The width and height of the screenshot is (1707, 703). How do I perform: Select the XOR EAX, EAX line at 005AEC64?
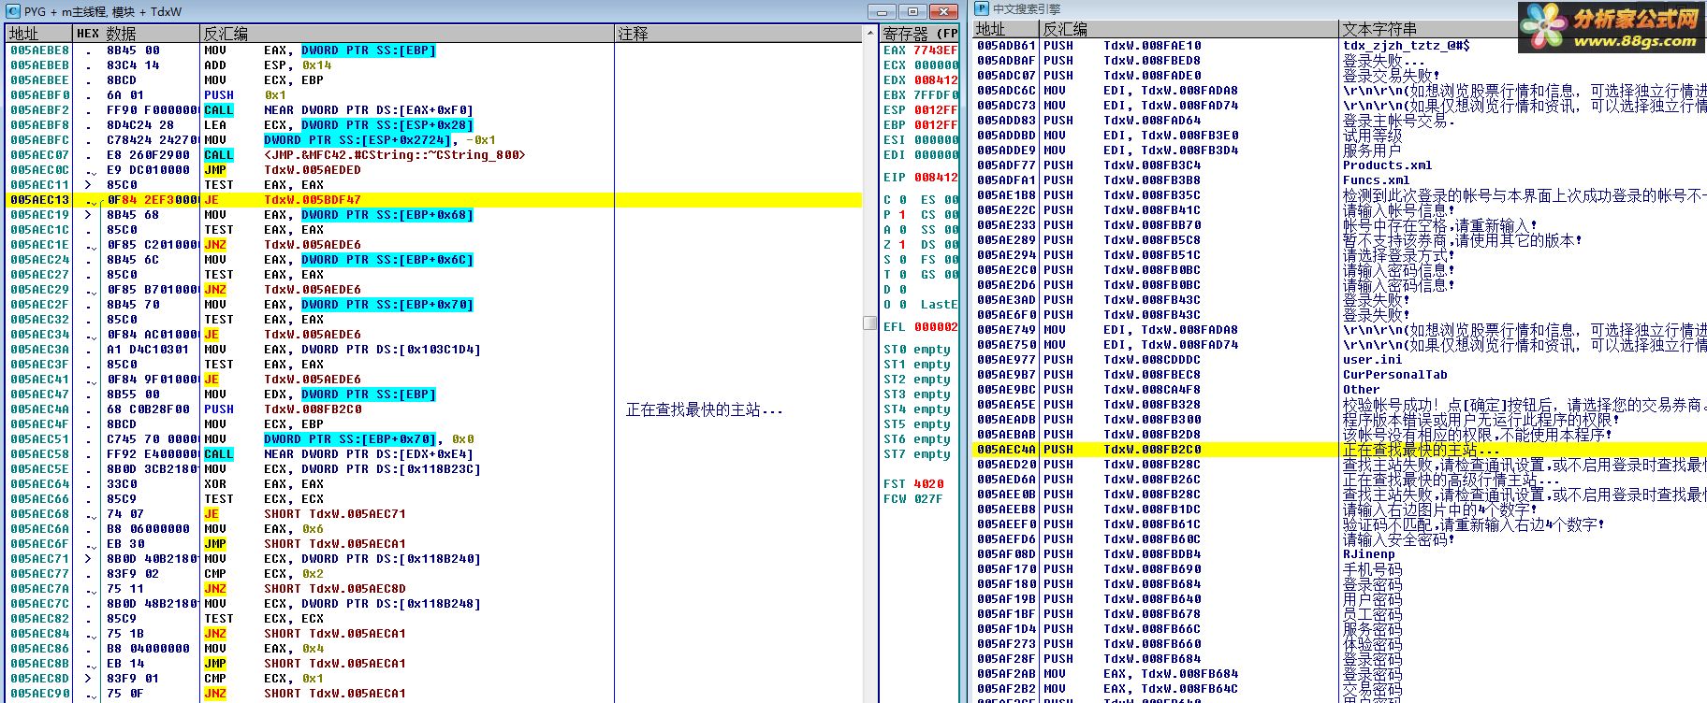coord(434,484)
